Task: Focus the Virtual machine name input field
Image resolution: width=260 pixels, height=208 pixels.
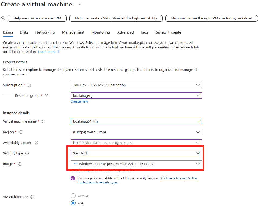Action: tap(136, 121)
